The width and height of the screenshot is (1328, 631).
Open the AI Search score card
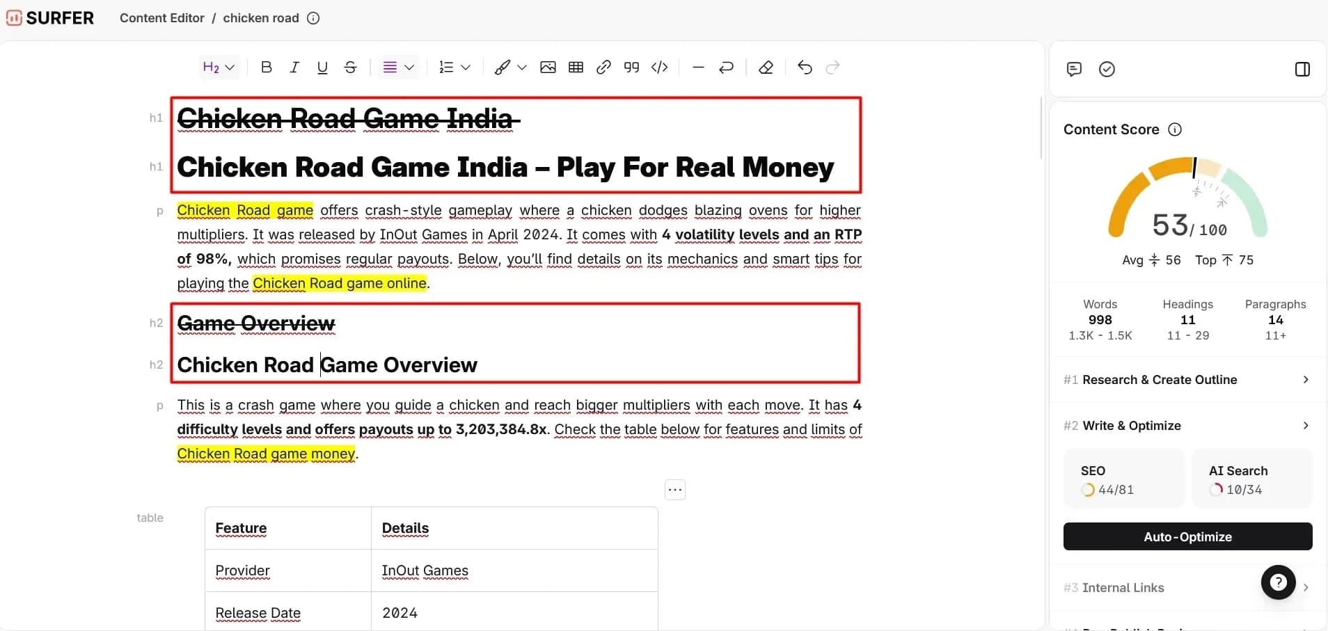click(1252, 479)
